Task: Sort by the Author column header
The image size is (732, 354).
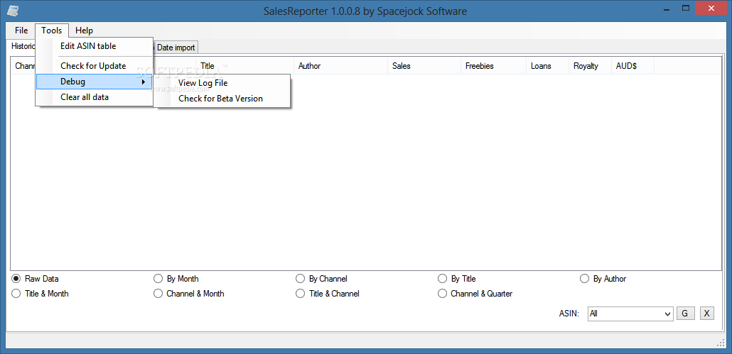Action: coord(341,66)
